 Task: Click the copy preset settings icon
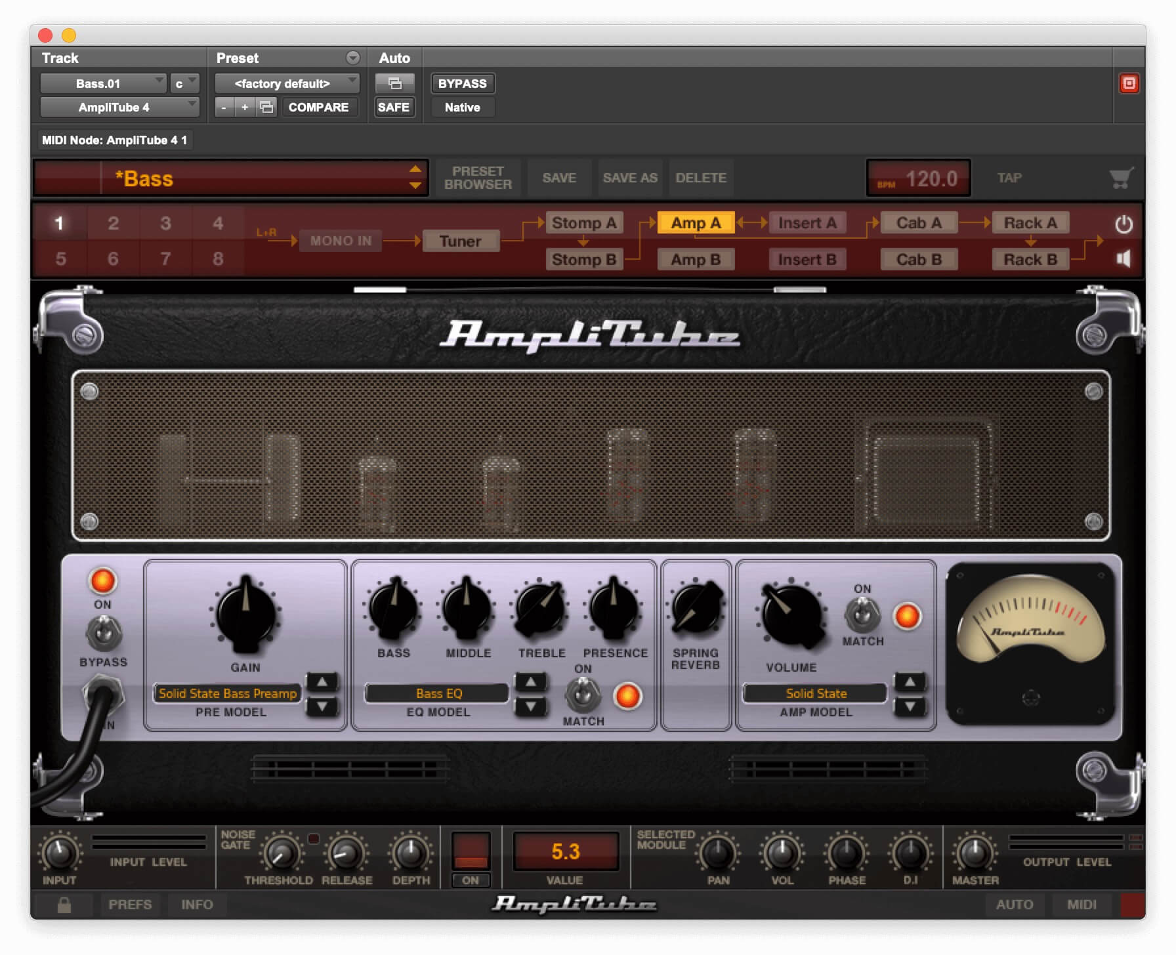tap(266, 107)
